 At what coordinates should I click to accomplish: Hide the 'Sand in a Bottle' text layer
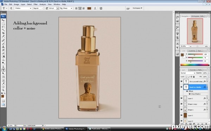coord(181,87)
